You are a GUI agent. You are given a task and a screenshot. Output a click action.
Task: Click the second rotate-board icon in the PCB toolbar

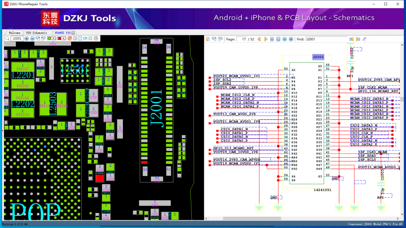(x=43, y=39)
